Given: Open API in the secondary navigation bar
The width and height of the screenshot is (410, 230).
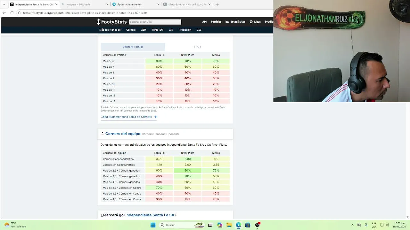Looking at the screenshot, I should [171, 30].
